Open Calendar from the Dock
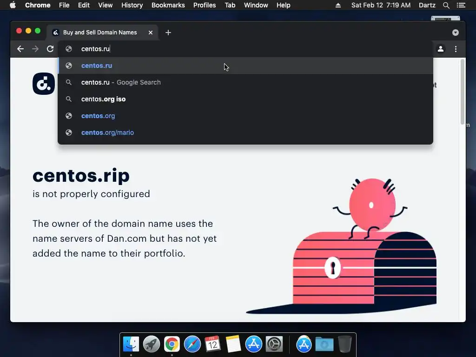This screenshot has height=357, width=476. coord(212,344)
